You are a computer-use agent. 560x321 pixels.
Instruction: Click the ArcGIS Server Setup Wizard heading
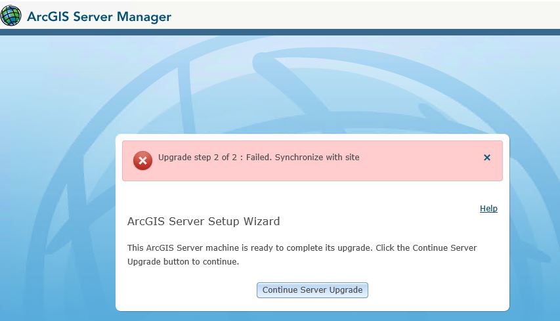(x=204, y=221)
